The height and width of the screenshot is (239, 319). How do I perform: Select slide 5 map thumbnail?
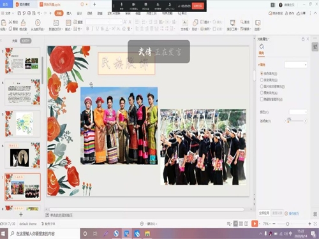[x=22, y=124]
